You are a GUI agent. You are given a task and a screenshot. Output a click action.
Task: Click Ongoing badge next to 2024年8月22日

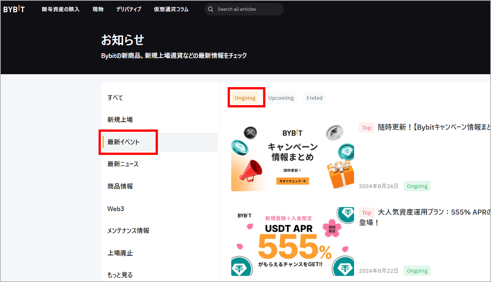coord(417,271)
